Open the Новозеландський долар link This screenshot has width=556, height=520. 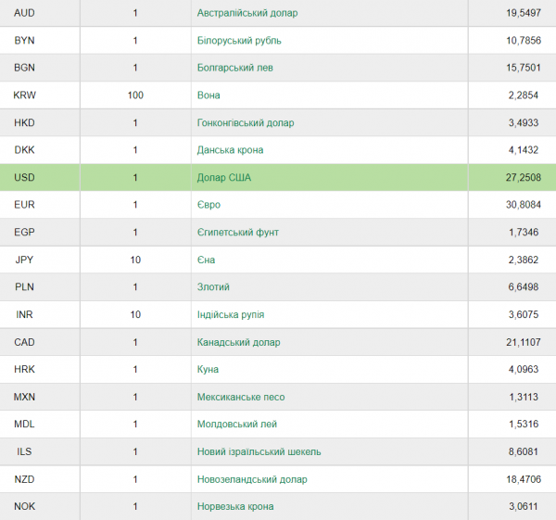(x=252, y=479)
